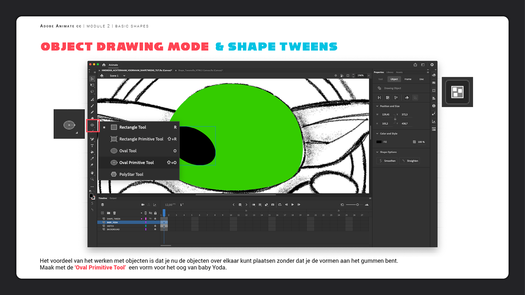Select the Text tool in toolbar
This screenshot has height=295, width=525.
point(92,146)
